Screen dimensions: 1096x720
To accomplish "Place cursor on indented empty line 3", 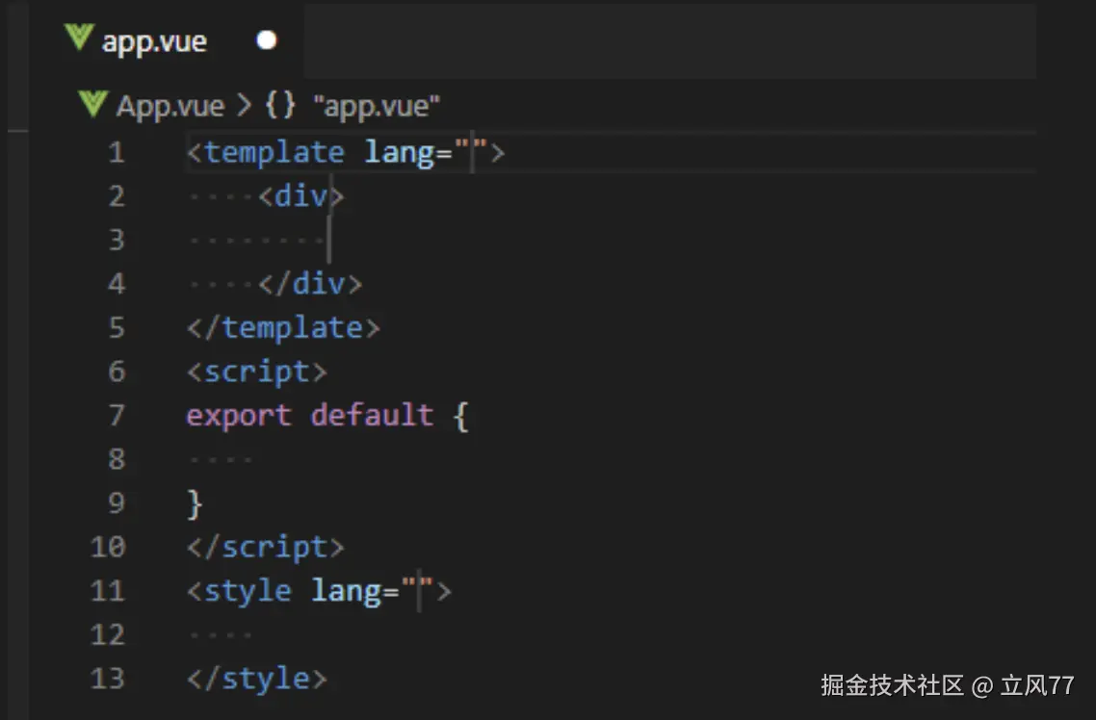I will [x=327, y=241].
